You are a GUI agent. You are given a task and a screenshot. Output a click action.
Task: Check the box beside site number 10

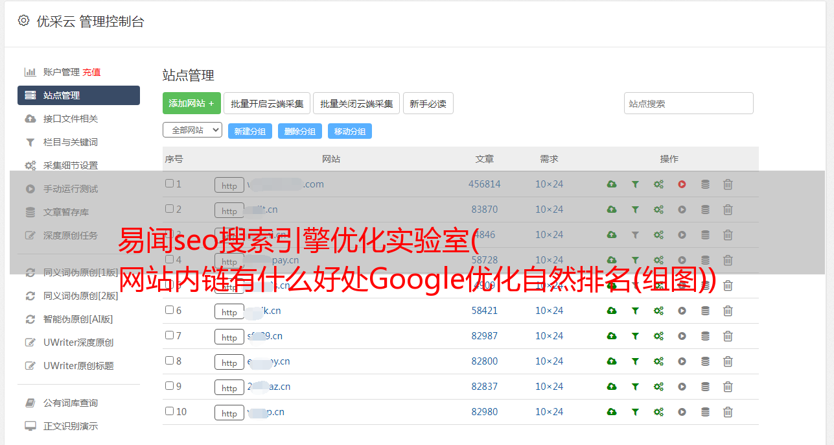170,411
